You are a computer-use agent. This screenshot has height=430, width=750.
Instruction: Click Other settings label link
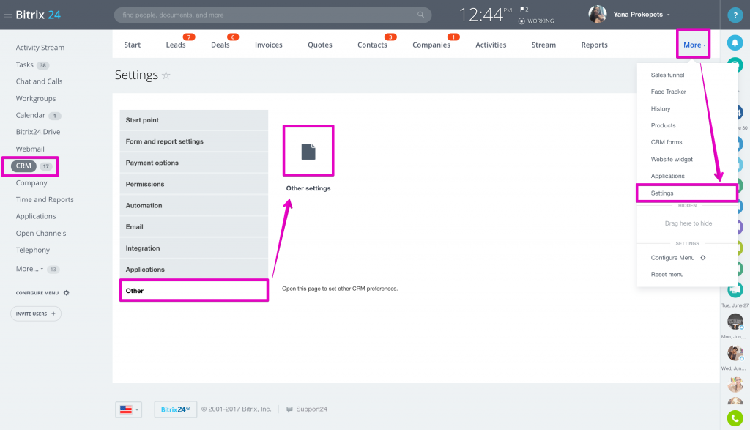tap(308, 188)
